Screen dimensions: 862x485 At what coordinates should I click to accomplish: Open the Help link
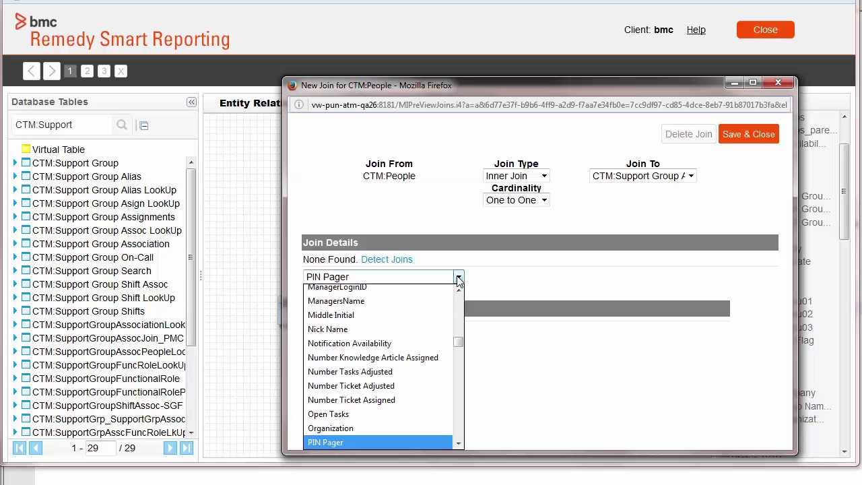(696, 30)
